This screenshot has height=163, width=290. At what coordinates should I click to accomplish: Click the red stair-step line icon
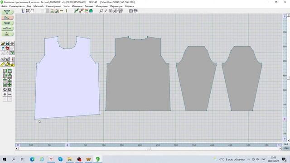[81, 11]
